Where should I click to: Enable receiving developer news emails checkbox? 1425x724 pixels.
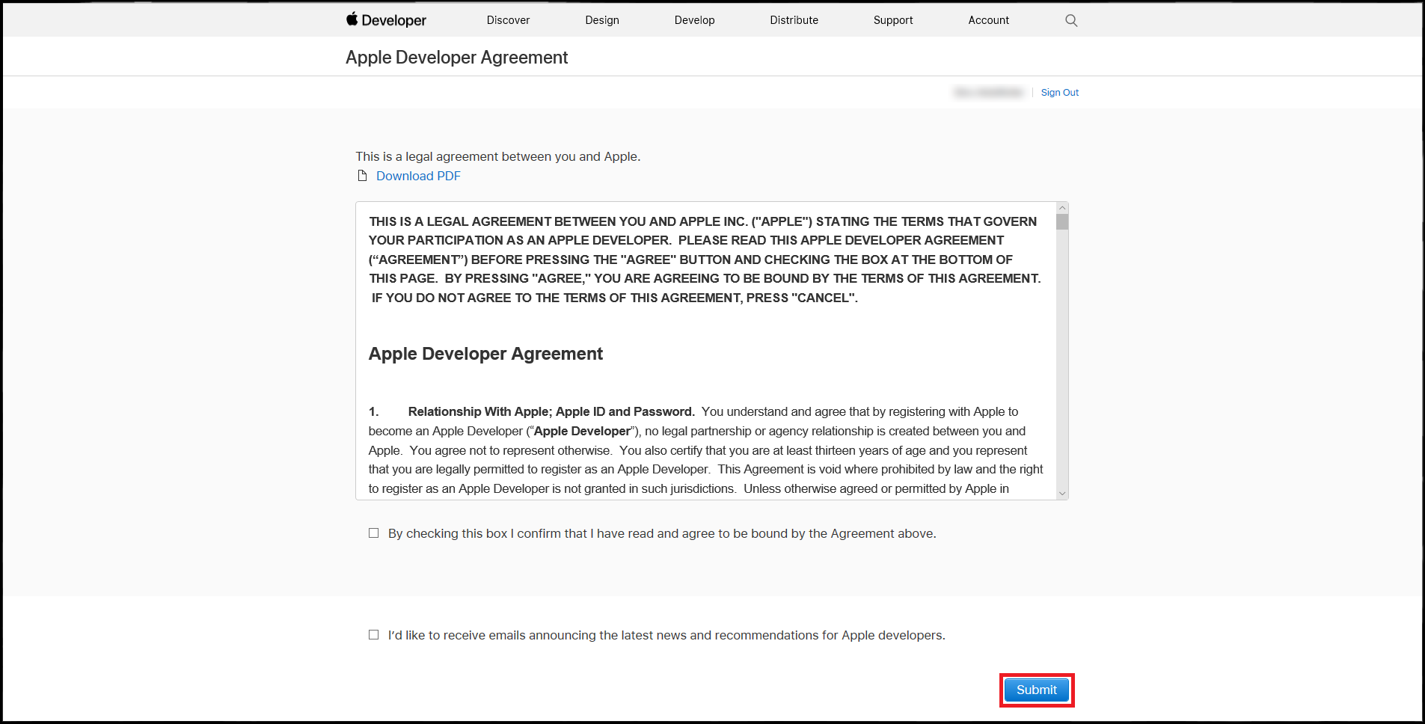click(x=373, y=635)
